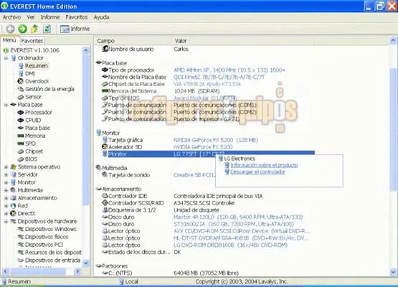The width and height of the screenshot is (398, 287).
Task: Click the EVEREST v1.10.106 root node
Action: 34,50
